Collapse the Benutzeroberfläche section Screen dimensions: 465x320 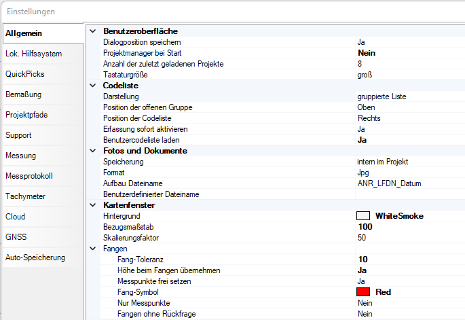93,31
